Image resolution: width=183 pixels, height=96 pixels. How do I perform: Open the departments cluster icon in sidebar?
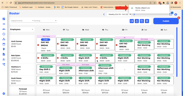click(x=4, y=39)
